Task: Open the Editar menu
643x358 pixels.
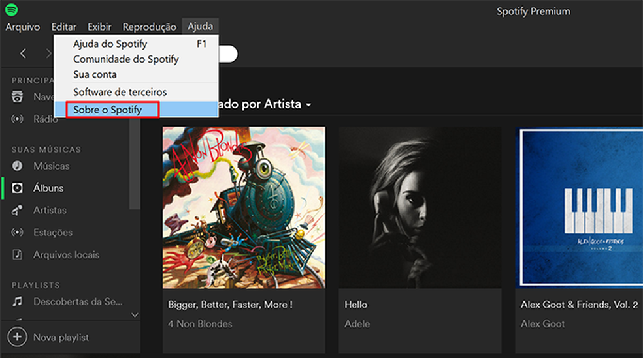Action: [63, 27]
